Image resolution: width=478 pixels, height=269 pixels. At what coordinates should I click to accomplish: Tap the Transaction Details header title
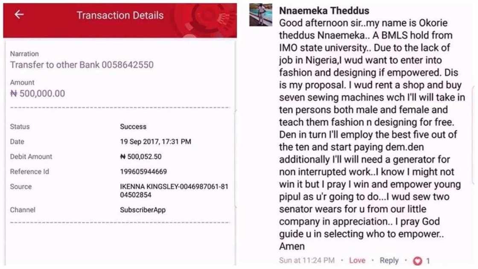coord(120,15)
